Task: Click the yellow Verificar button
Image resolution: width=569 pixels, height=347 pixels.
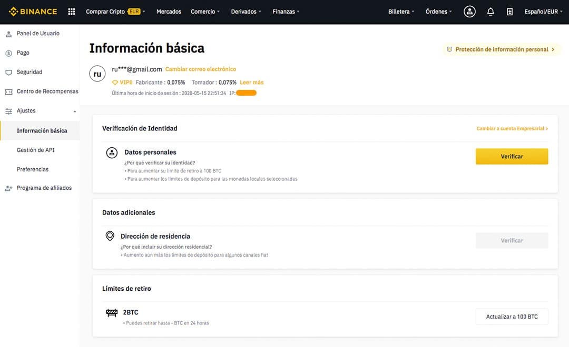Action: (x=512, y=157)
